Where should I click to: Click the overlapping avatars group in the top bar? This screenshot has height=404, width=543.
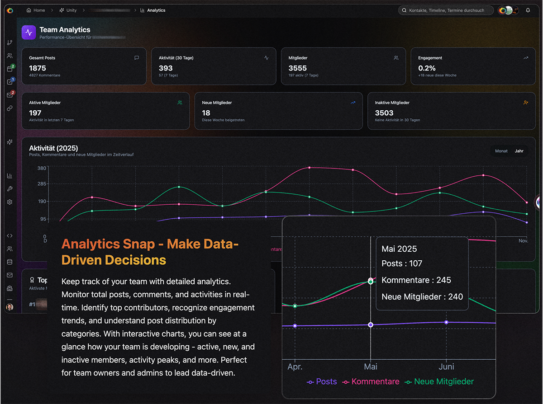point(509,10)
